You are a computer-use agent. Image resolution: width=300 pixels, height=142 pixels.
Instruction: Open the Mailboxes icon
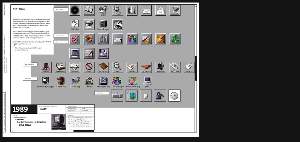pyautogui.click(x=160, y=67)
